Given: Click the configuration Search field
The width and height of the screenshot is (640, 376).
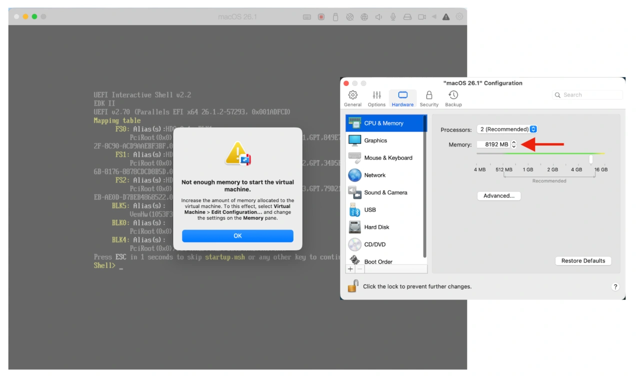Looking at the screenshot, I should click(x=587, y=94).
